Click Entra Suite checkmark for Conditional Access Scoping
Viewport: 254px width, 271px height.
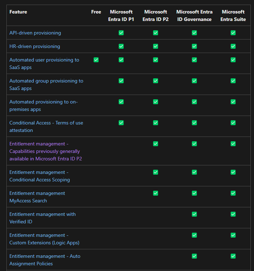tap(233, 172)
